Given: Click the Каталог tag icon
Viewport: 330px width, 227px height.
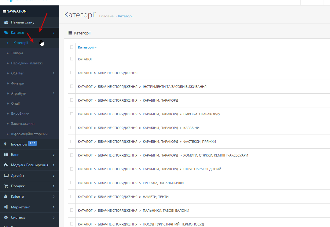Looking at the screenshot, I should click(x=6, y=33).
